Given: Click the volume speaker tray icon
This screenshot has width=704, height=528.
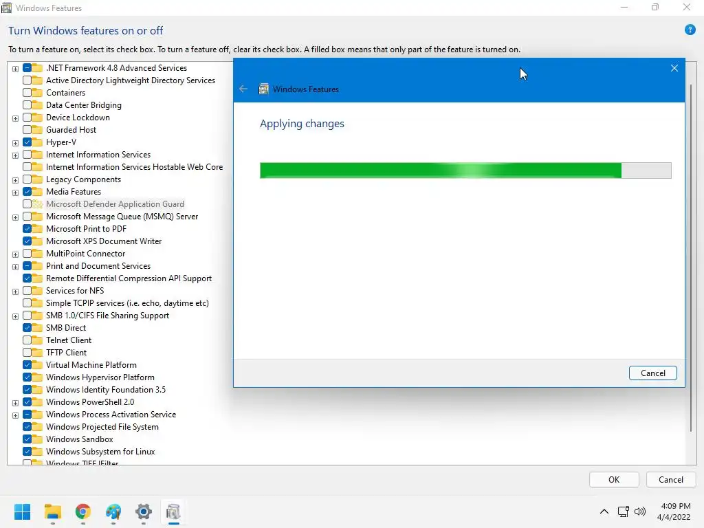Looking at the screenshot, I should [x=640, y=511].
